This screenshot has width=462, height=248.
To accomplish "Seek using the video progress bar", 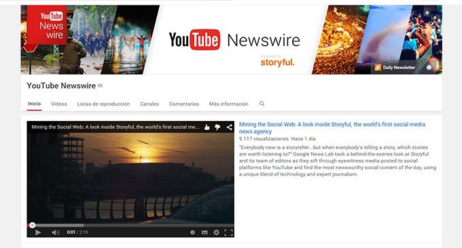I will [x=130, y=226].
